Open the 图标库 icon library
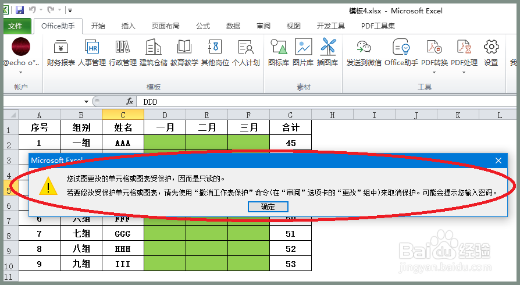 point(279,52)
